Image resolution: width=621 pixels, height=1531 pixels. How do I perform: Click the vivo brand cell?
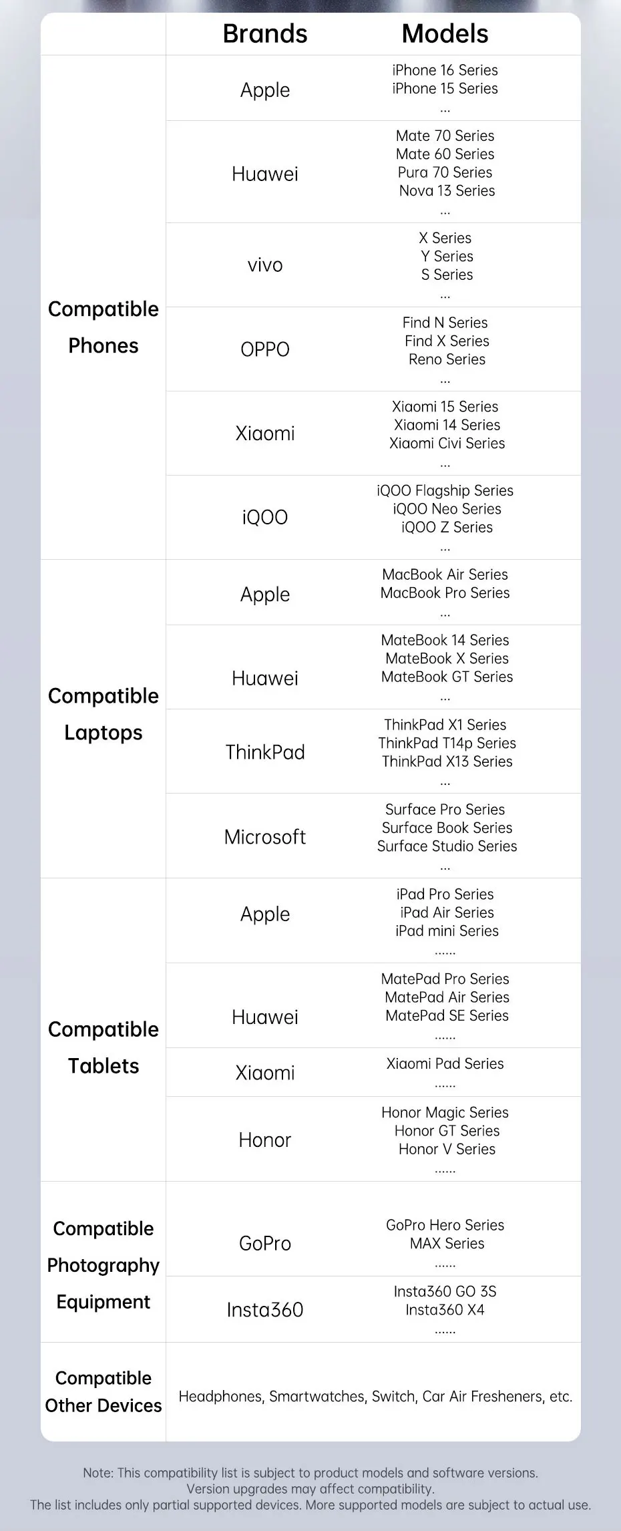pyautogui.click(x=265, y=265)
